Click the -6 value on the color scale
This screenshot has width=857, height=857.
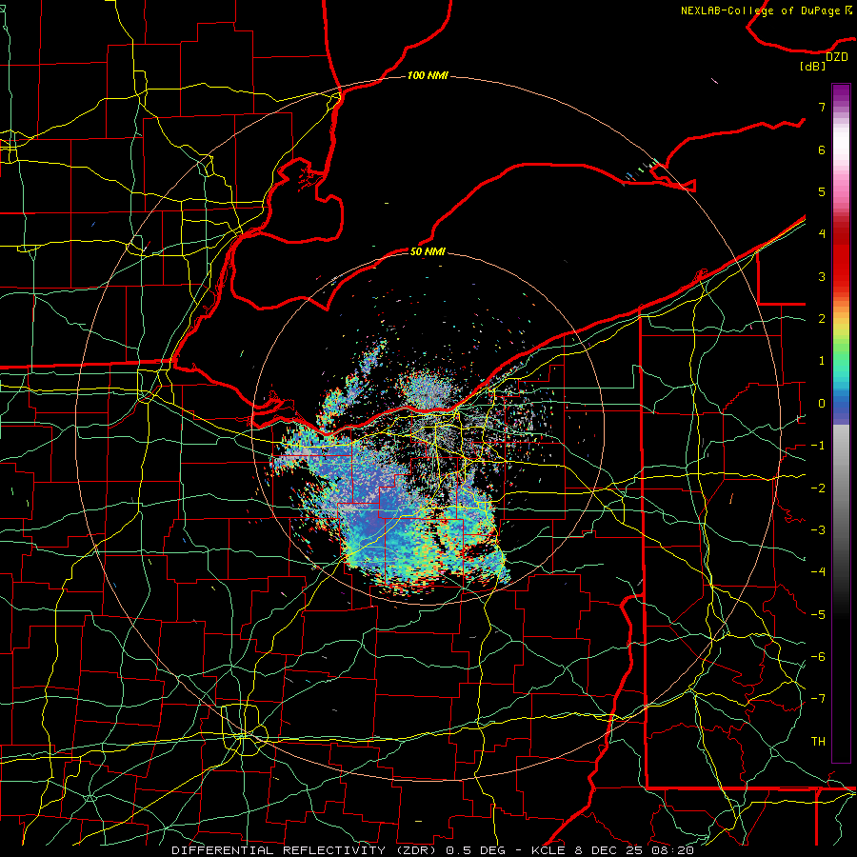coord(818,657)
